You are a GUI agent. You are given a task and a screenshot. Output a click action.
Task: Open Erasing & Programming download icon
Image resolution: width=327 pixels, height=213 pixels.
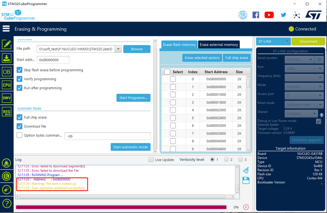point(7,58)
